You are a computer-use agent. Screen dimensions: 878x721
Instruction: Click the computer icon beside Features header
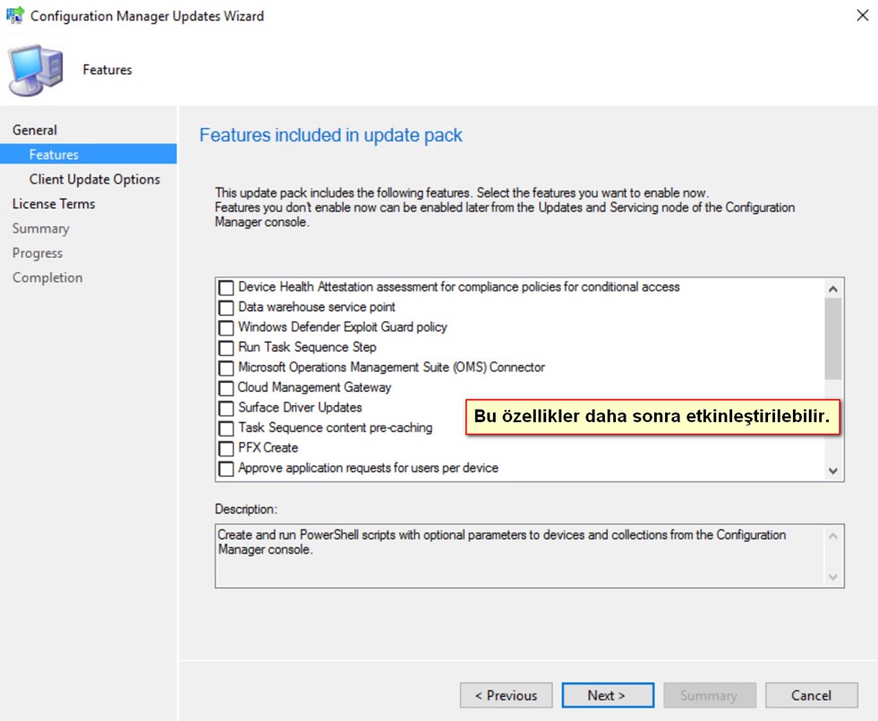coord(35,70)
